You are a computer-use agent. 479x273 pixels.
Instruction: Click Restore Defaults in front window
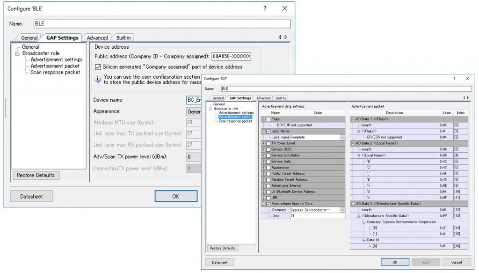pos(222,248)
